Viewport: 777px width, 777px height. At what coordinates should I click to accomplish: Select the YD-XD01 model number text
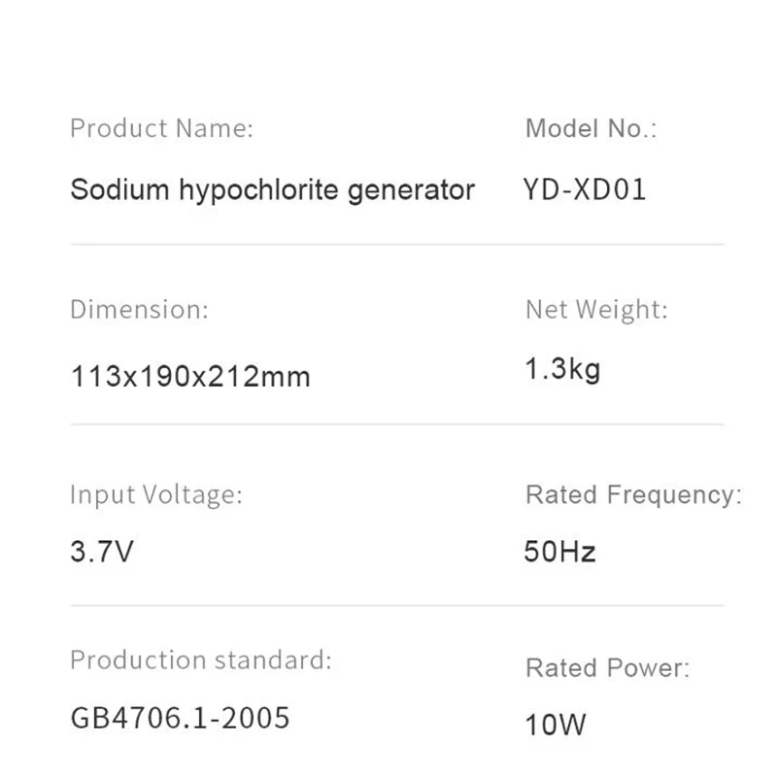point(585,188)
